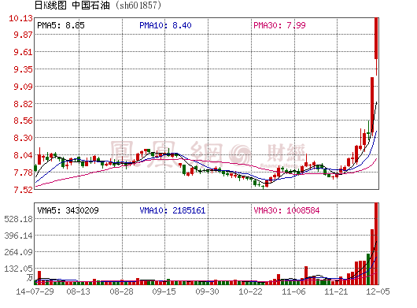Click the 8.04 price axis label
Viewport: 417px width, 308px height.
(23, 155)
